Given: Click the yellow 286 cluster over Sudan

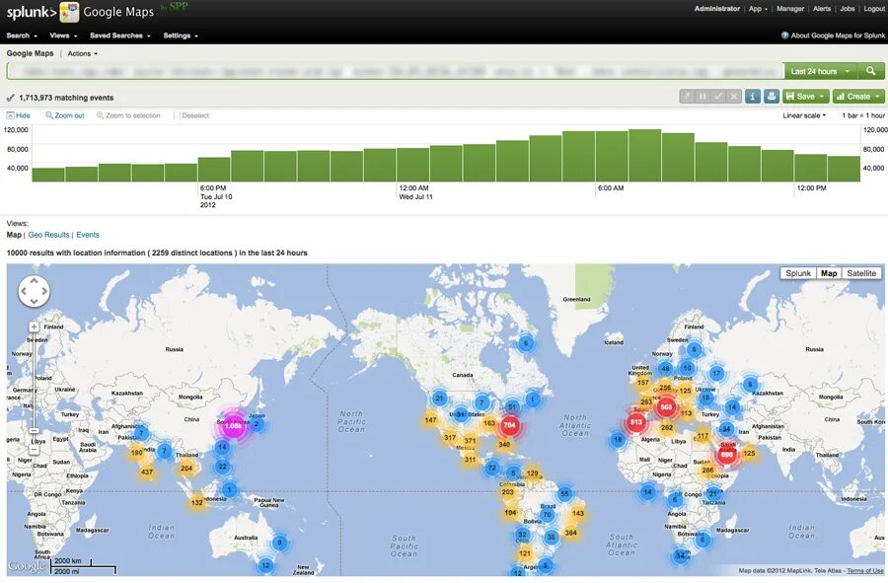Looking at the screenshot, I should [707, 471].
